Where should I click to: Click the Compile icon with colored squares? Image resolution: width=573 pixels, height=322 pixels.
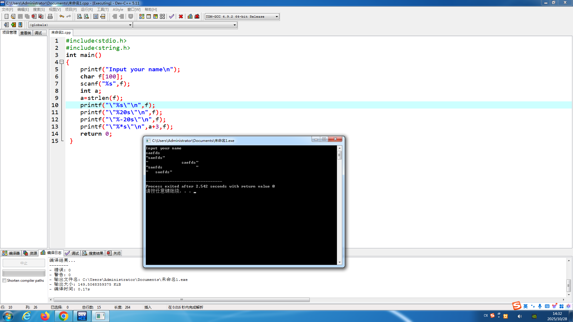(x=142, y=16)
